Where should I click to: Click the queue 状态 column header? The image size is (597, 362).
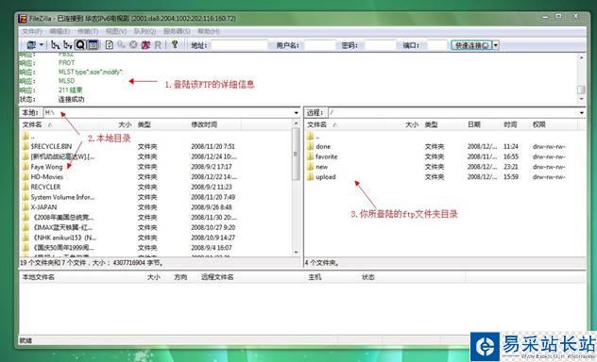367,277
